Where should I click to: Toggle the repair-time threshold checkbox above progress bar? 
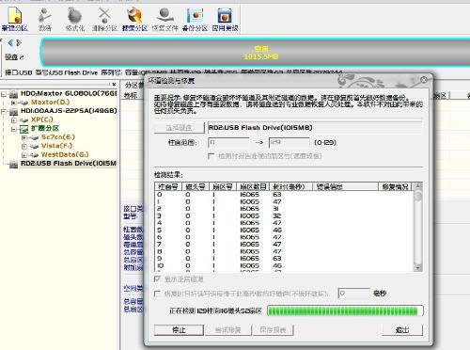(x=158, y=294)
